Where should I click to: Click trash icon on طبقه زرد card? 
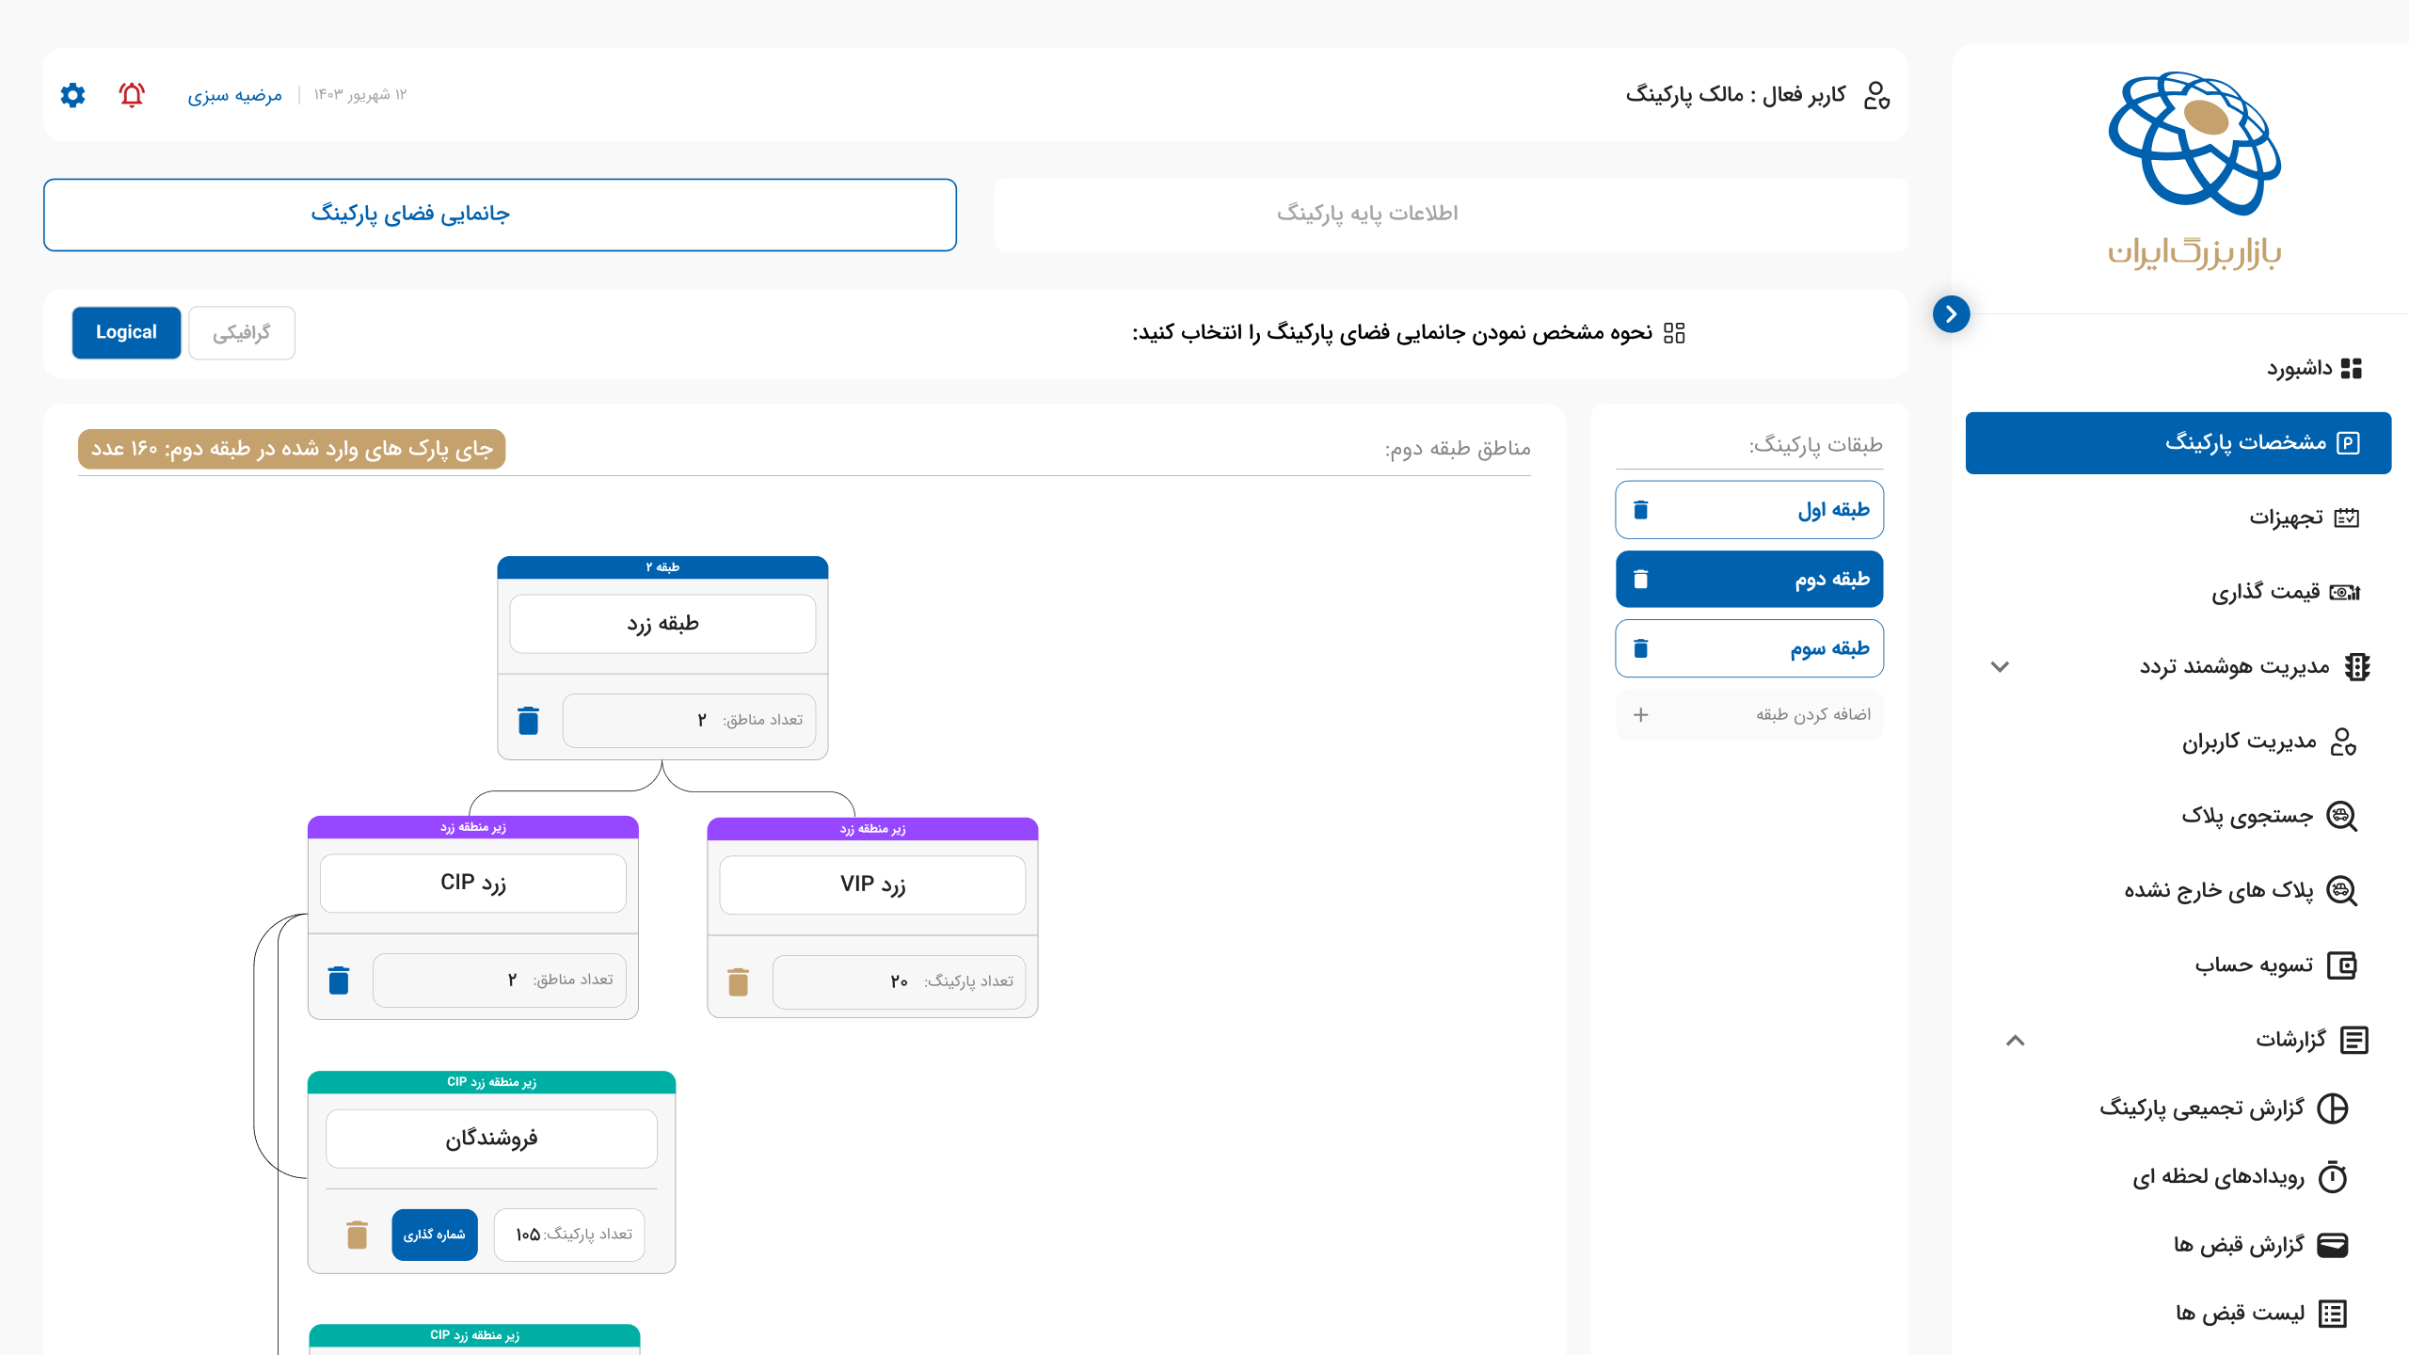point(528,721)
